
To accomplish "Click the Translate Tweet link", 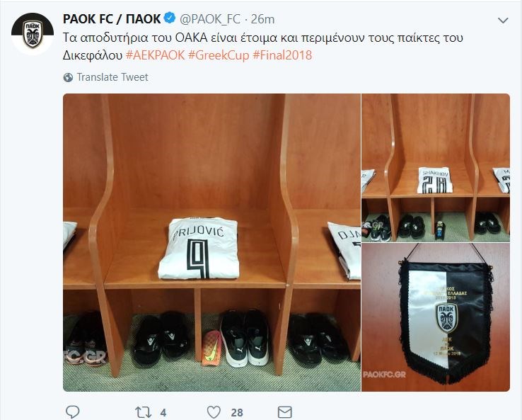I will (x=112, y=77).
